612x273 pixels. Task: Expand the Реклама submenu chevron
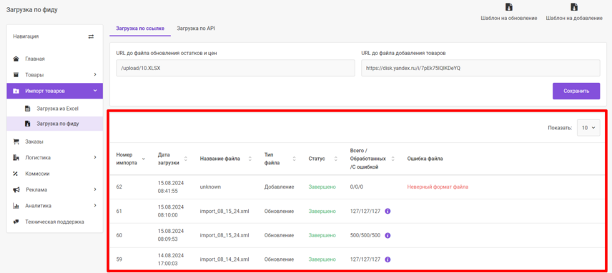click(95, 189)
